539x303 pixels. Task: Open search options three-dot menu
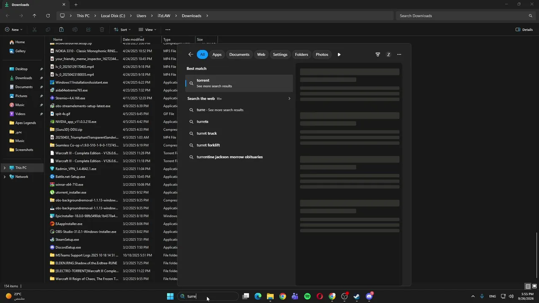tap(399, 54)
